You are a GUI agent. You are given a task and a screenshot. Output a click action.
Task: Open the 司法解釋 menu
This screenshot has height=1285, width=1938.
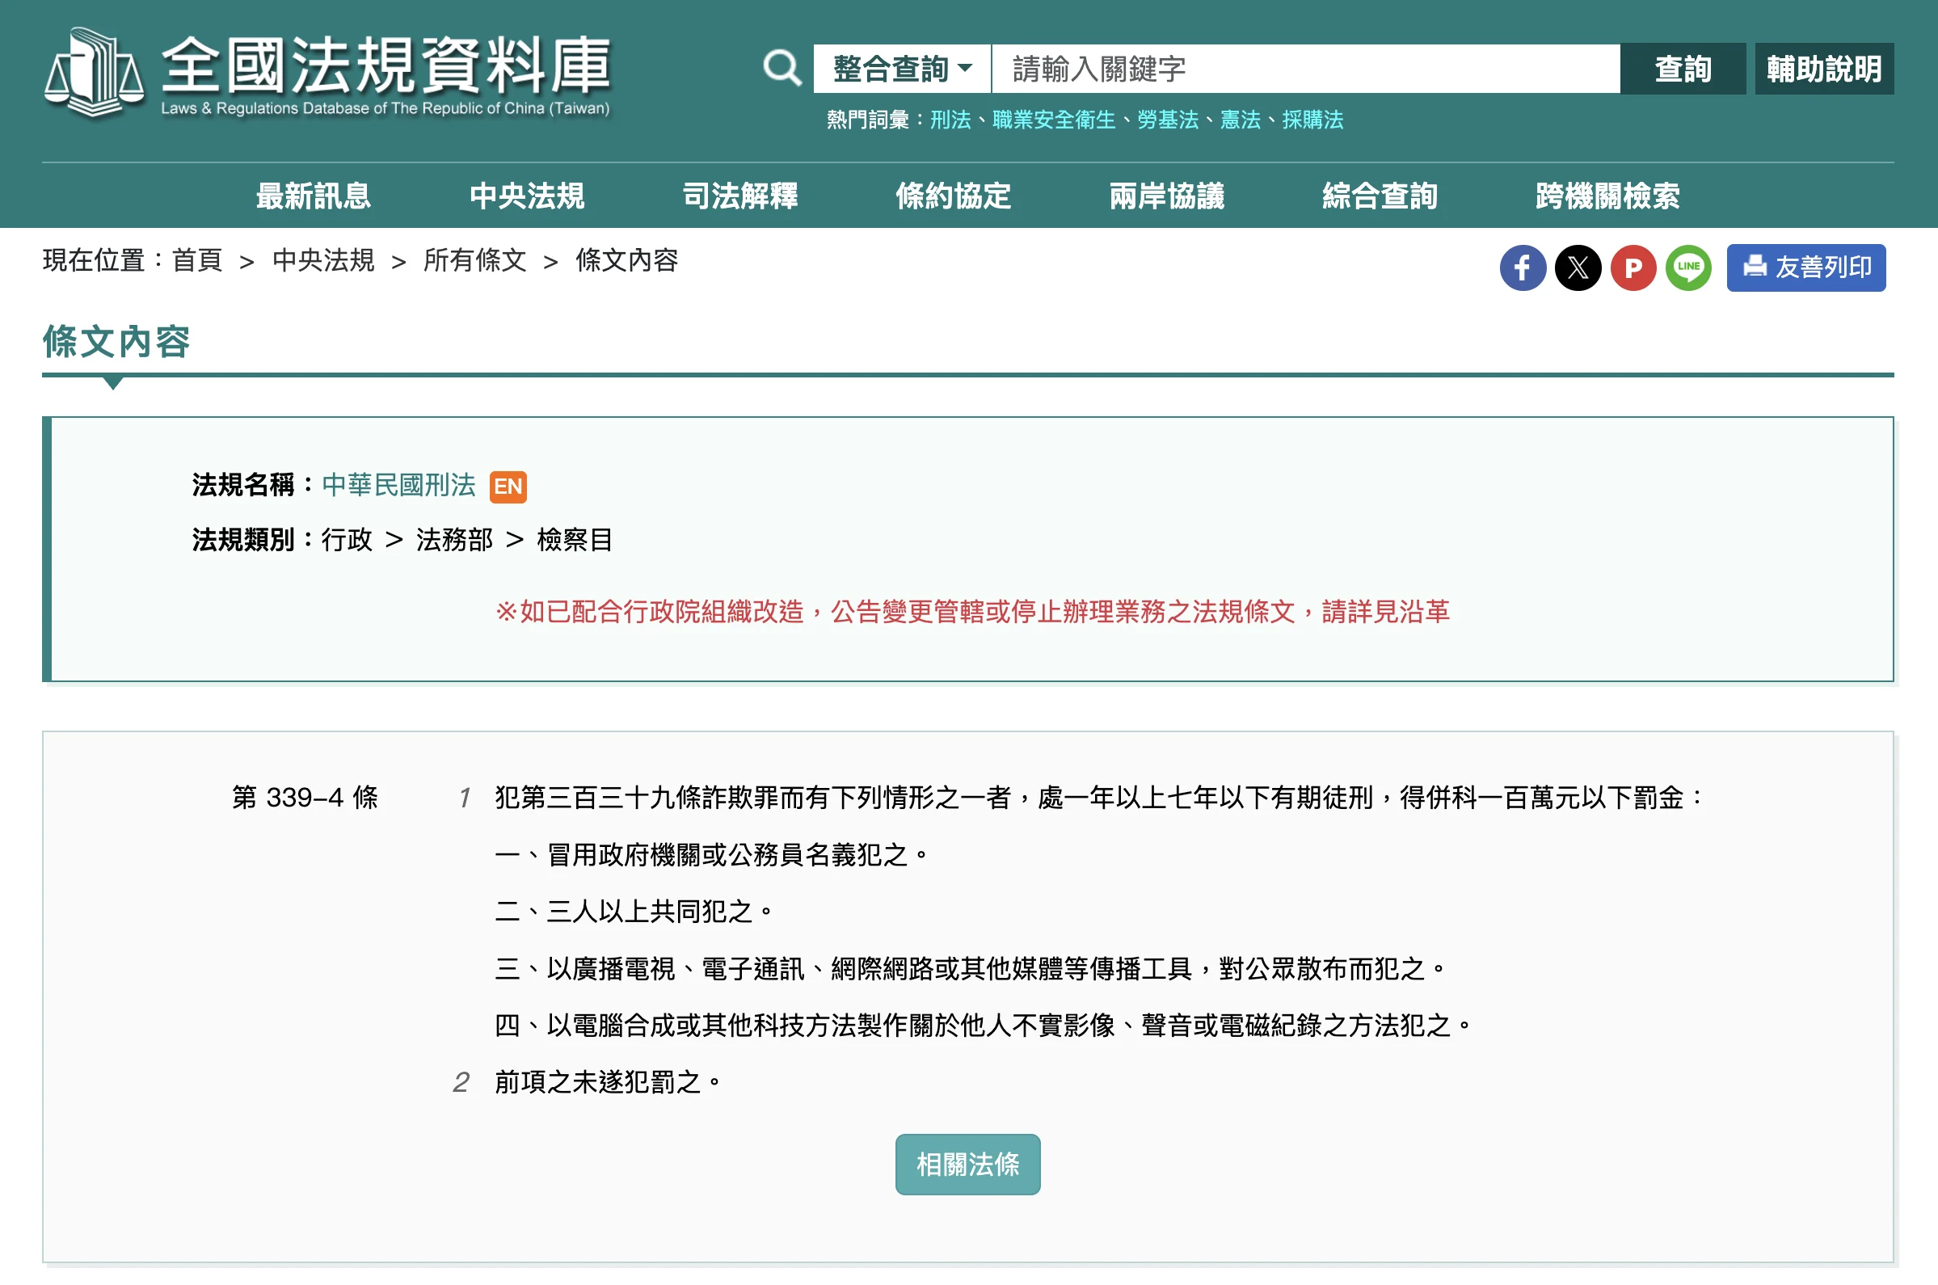(x=740, y=196)
